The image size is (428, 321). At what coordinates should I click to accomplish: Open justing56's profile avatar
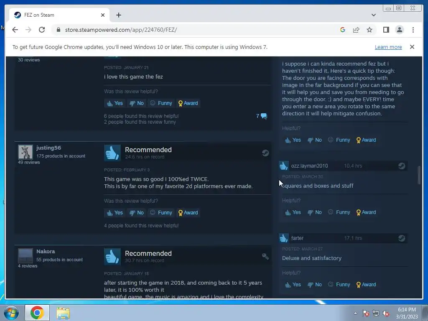25,152
